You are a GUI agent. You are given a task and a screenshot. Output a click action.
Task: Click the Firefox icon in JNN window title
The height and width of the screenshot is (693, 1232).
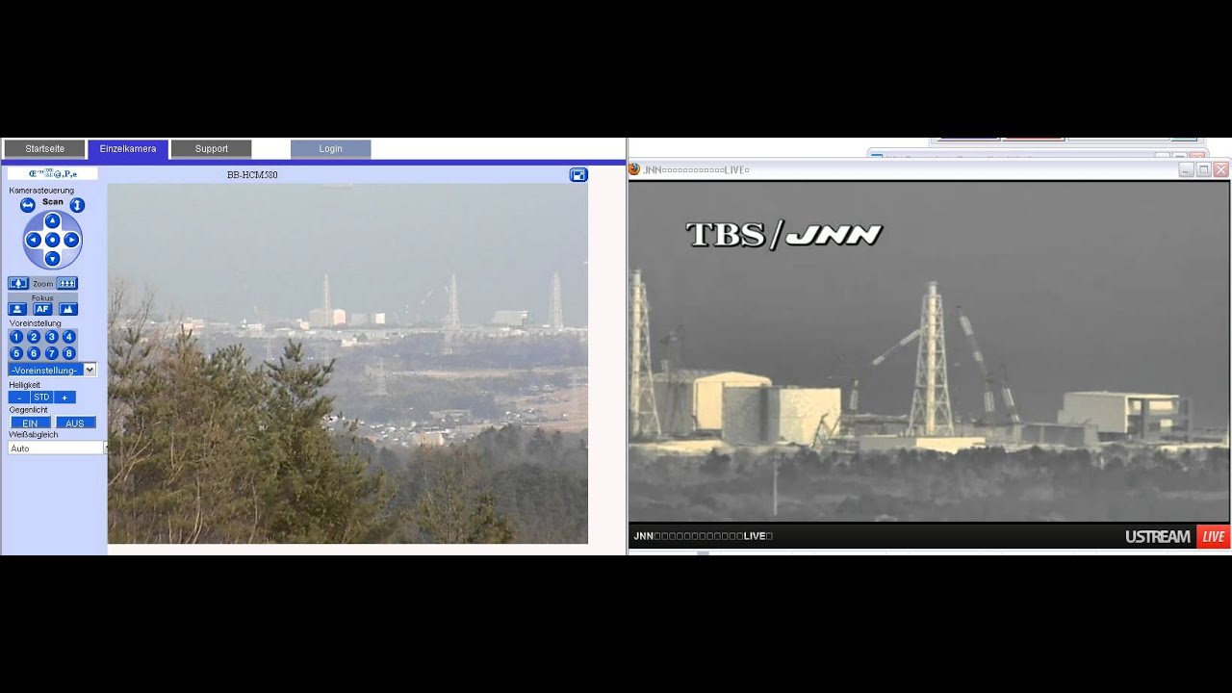pos(634,169)
